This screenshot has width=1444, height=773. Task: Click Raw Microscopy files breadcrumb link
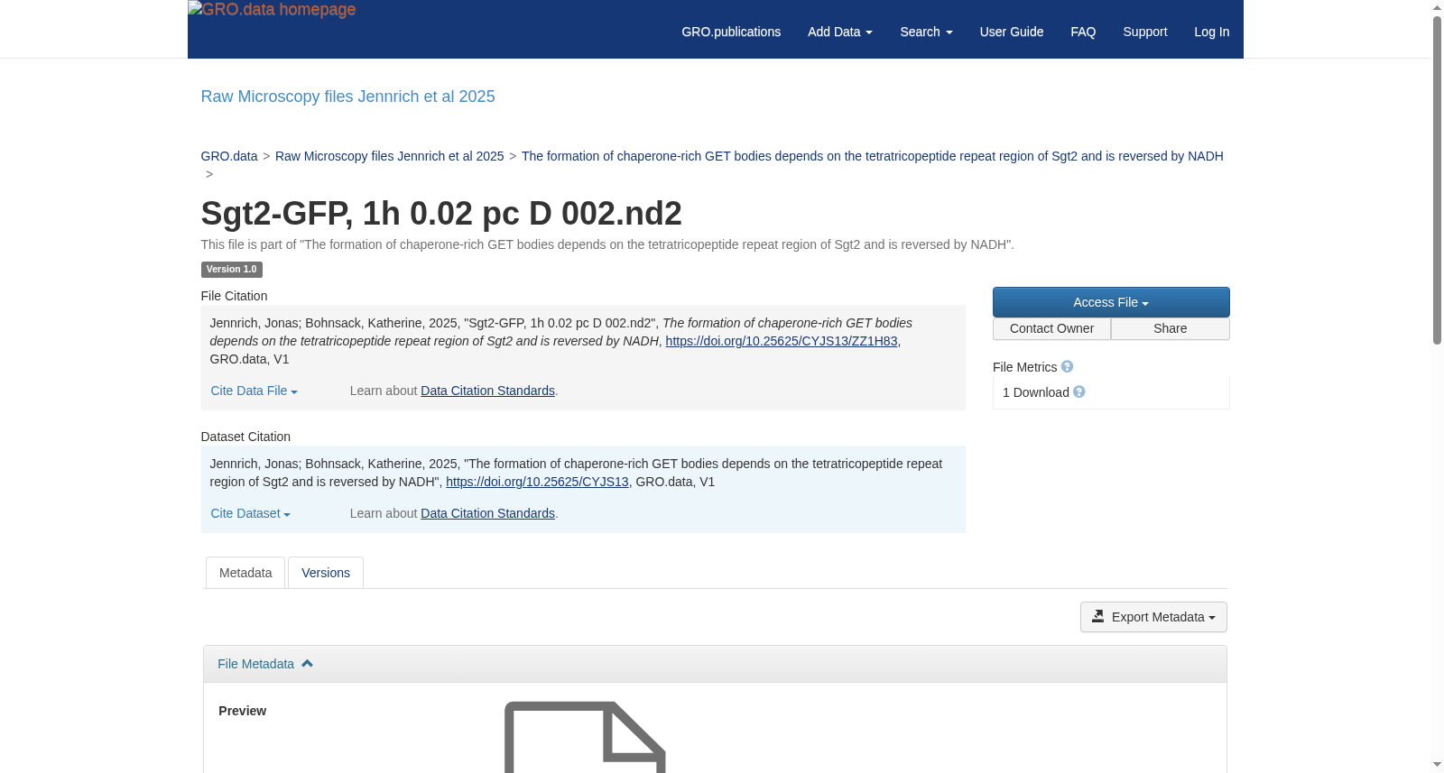point(389,156)
